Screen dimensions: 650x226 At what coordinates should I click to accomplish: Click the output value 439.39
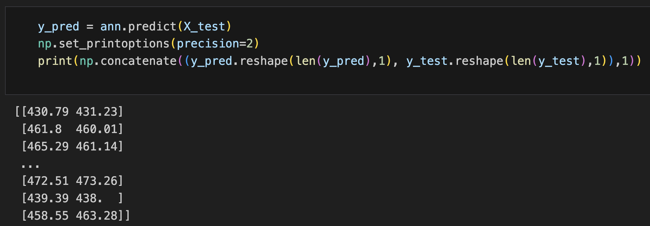point(48,199)
